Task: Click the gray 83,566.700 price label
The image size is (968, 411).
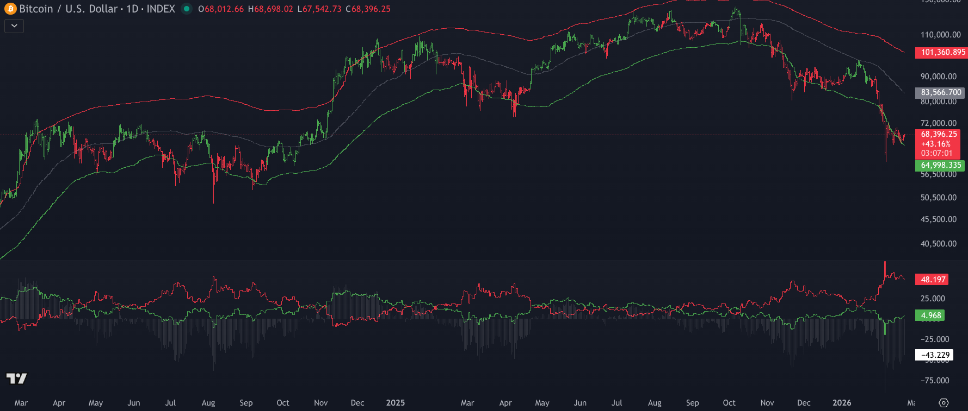Action: point(941,92)
